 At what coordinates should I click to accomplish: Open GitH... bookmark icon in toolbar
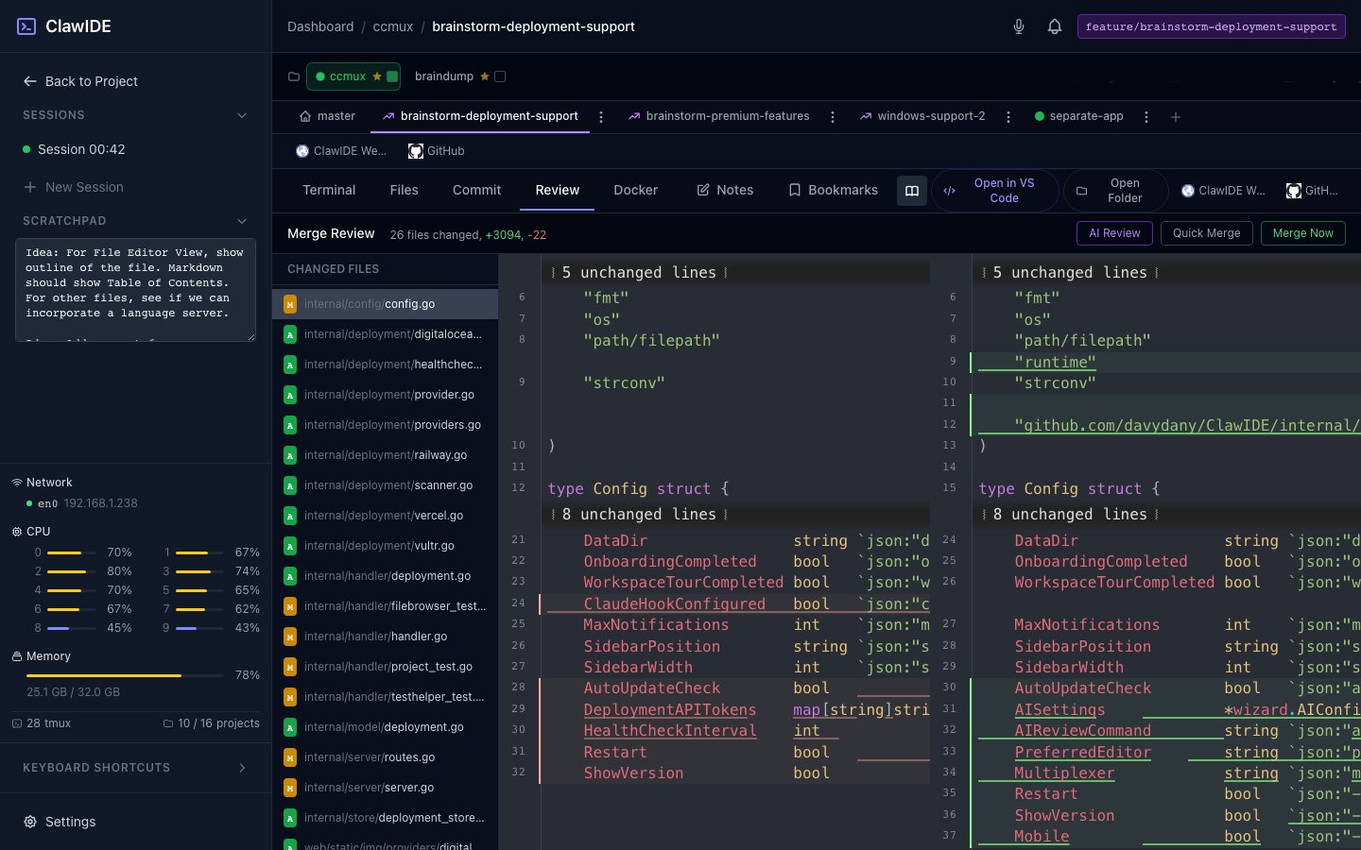point(1312,191)
